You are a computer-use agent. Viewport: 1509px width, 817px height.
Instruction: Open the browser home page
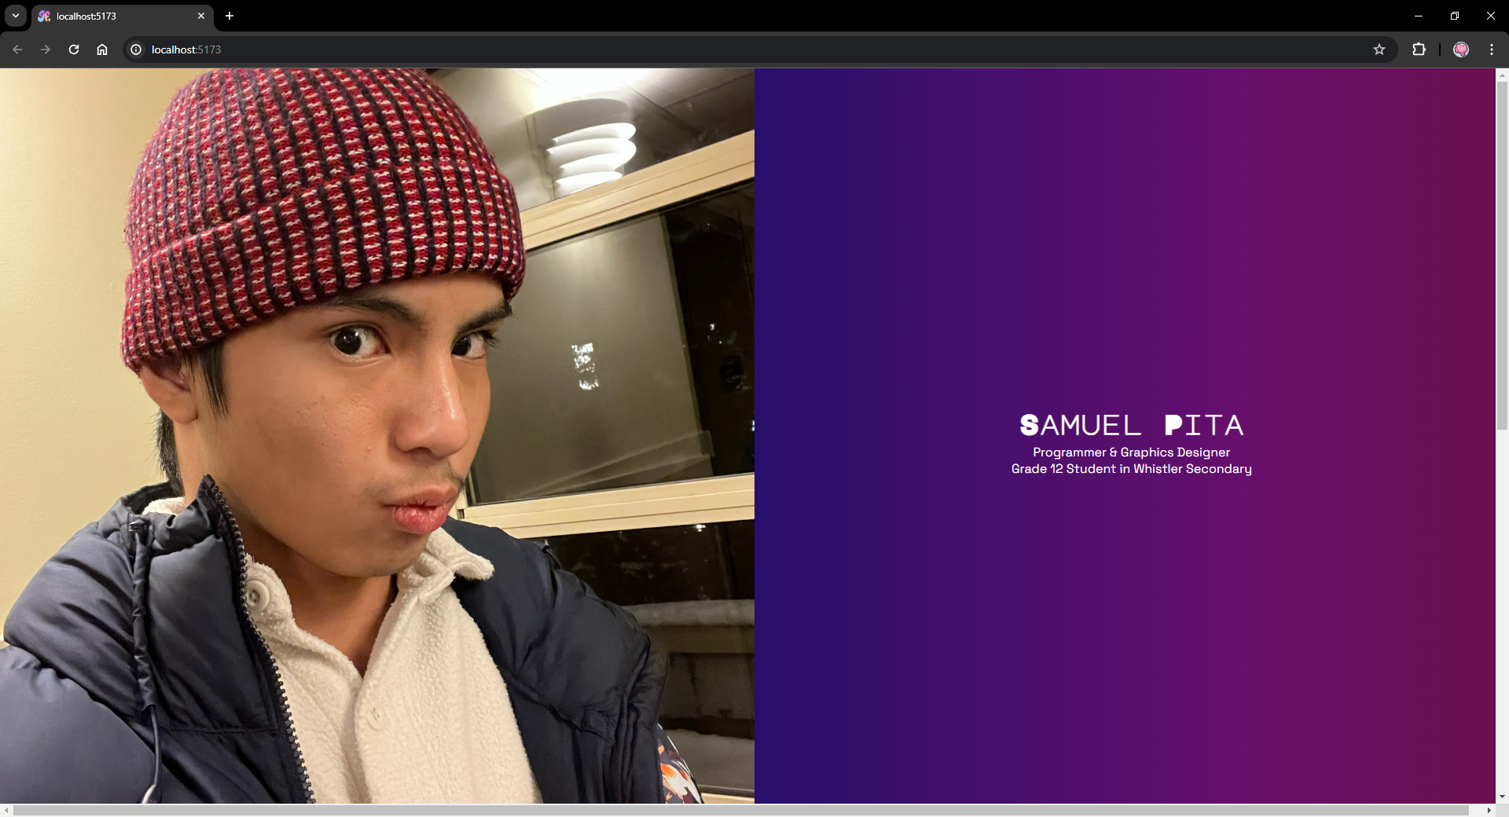[102, 49]
